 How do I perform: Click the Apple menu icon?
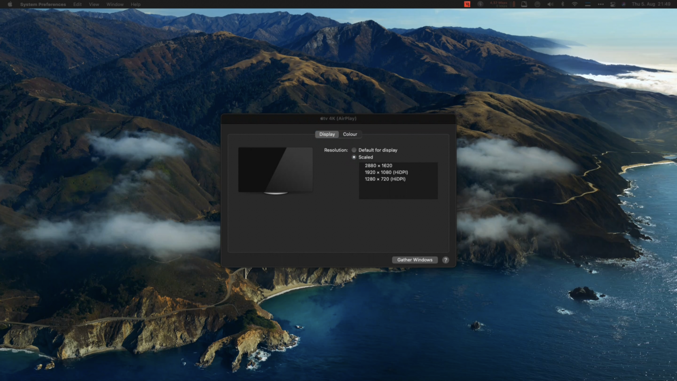[10, 4]
